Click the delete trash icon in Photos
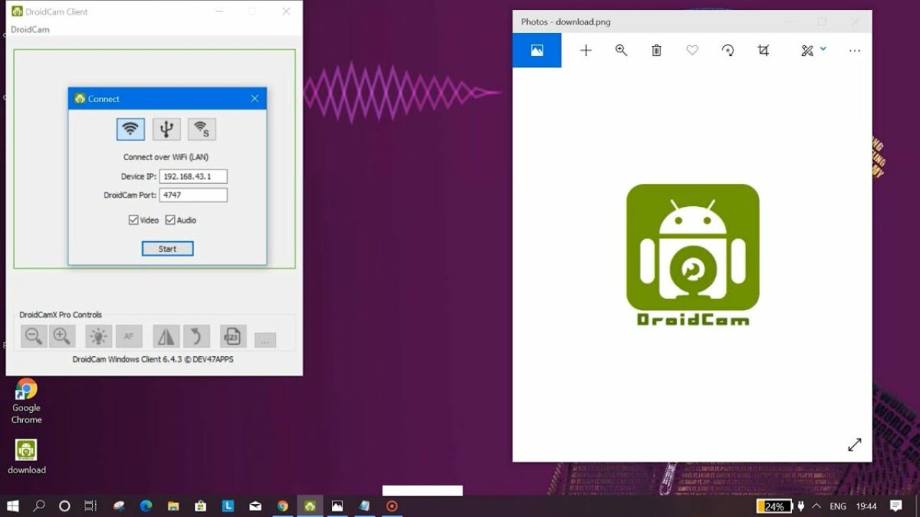 [656, 50]
